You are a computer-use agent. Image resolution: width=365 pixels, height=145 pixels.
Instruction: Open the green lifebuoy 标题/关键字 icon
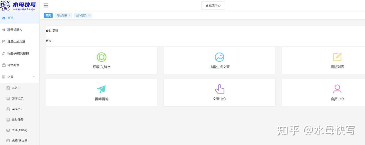(x=102, y=57)
